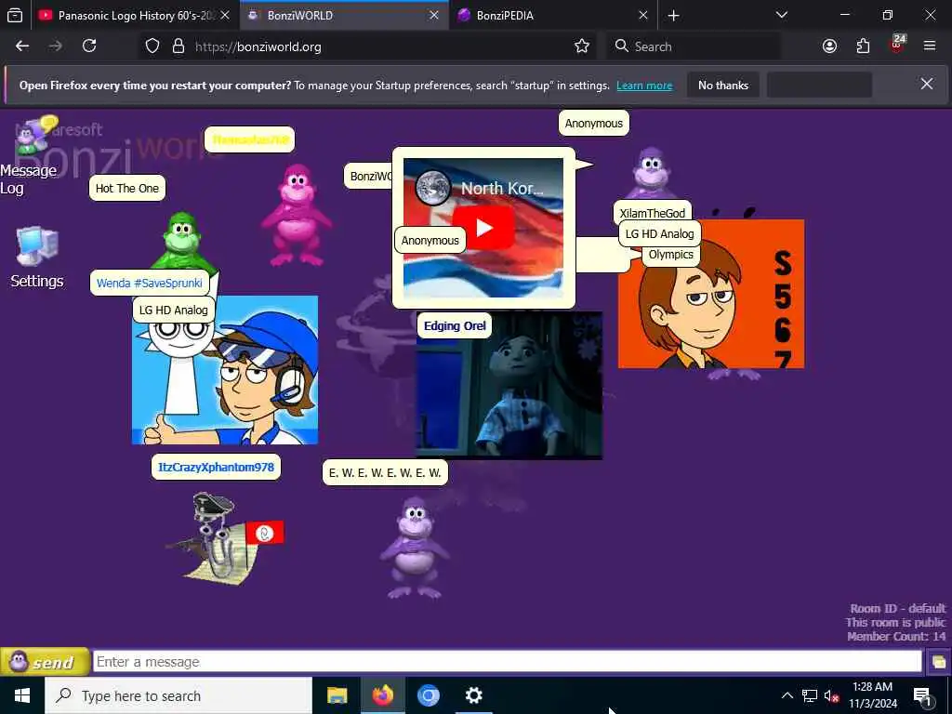Click the browser Search box
Image resolution: width=952 pixels, height=714 pixels.
[x=694, y=46]
